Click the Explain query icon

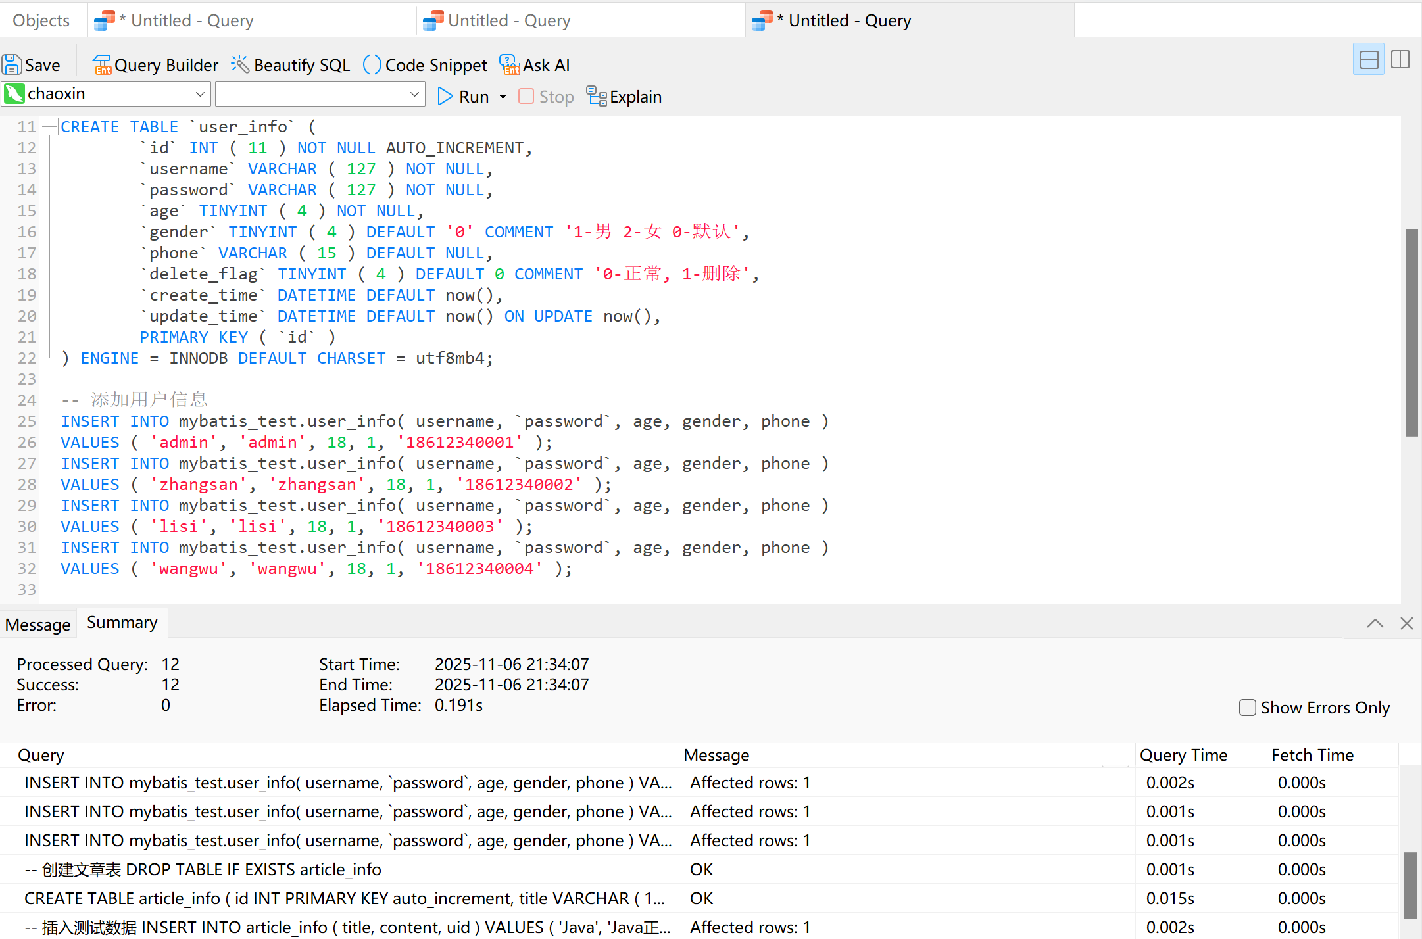click(597, 97)
